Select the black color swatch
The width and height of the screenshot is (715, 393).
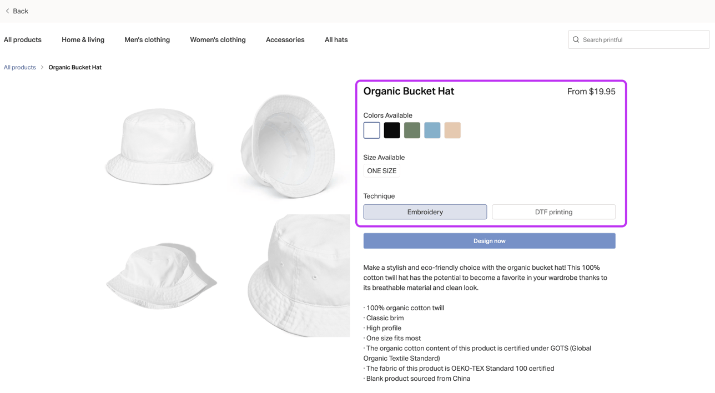(392, 130)
